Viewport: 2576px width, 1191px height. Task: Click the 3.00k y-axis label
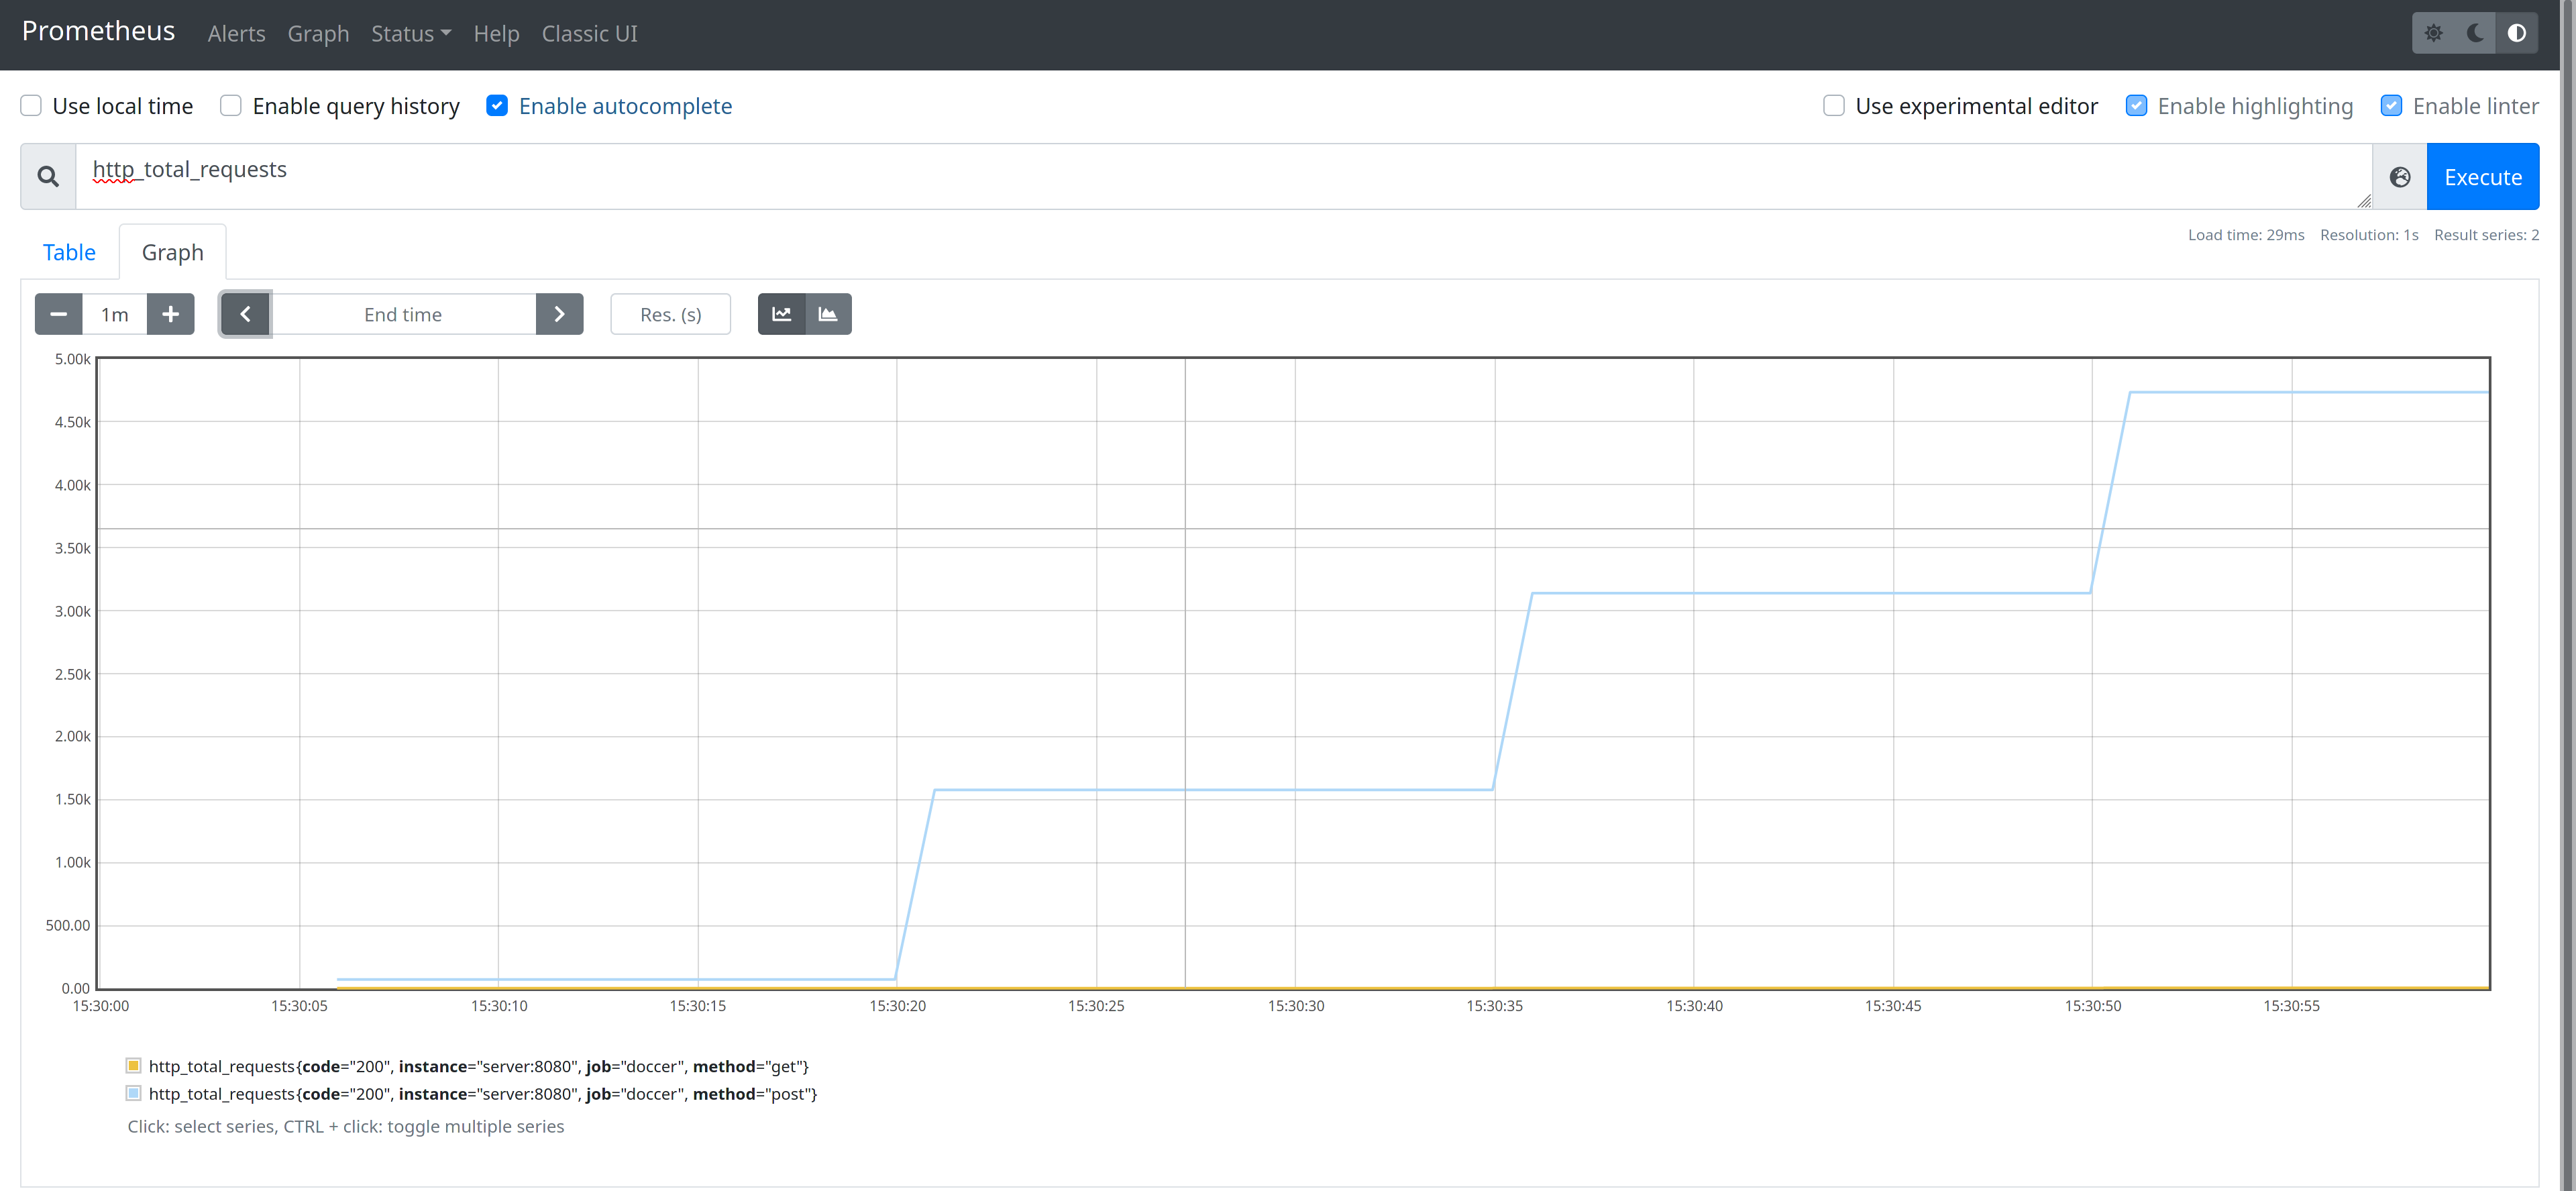coord(73,611)
